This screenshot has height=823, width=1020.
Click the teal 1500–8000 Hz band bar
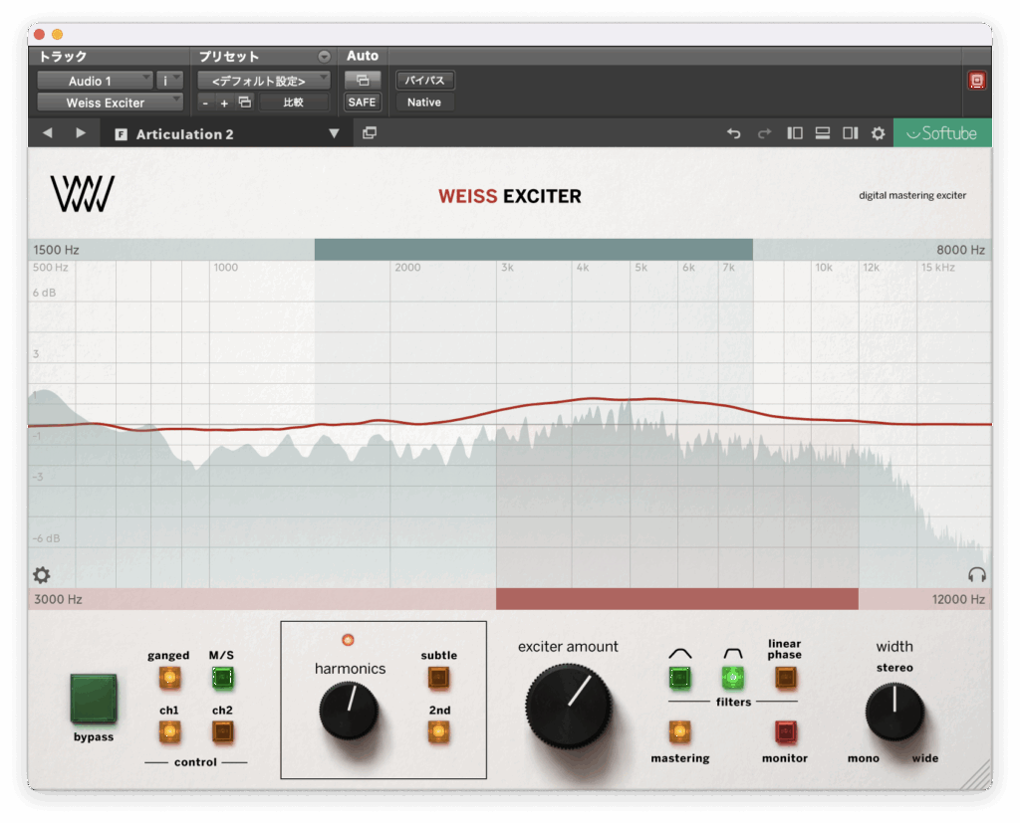[x=534, y=250]
